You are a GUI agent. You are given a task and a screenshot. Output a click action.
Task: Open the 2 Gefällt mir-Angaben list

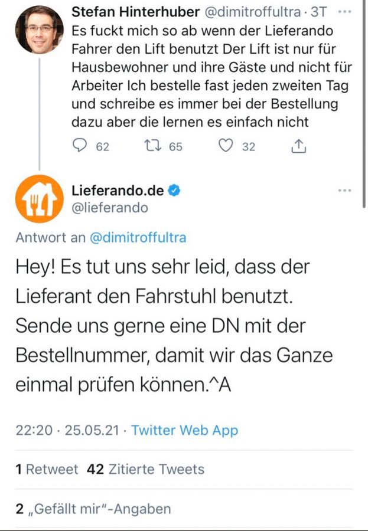tap(93, 509)
